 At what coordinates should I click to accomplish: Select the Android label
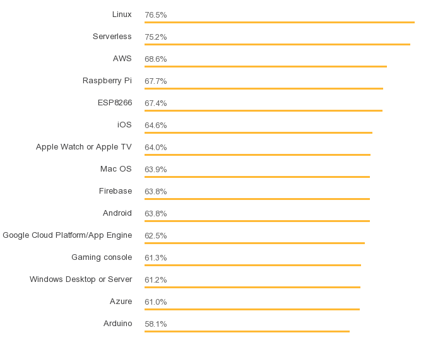pos(117,213)
